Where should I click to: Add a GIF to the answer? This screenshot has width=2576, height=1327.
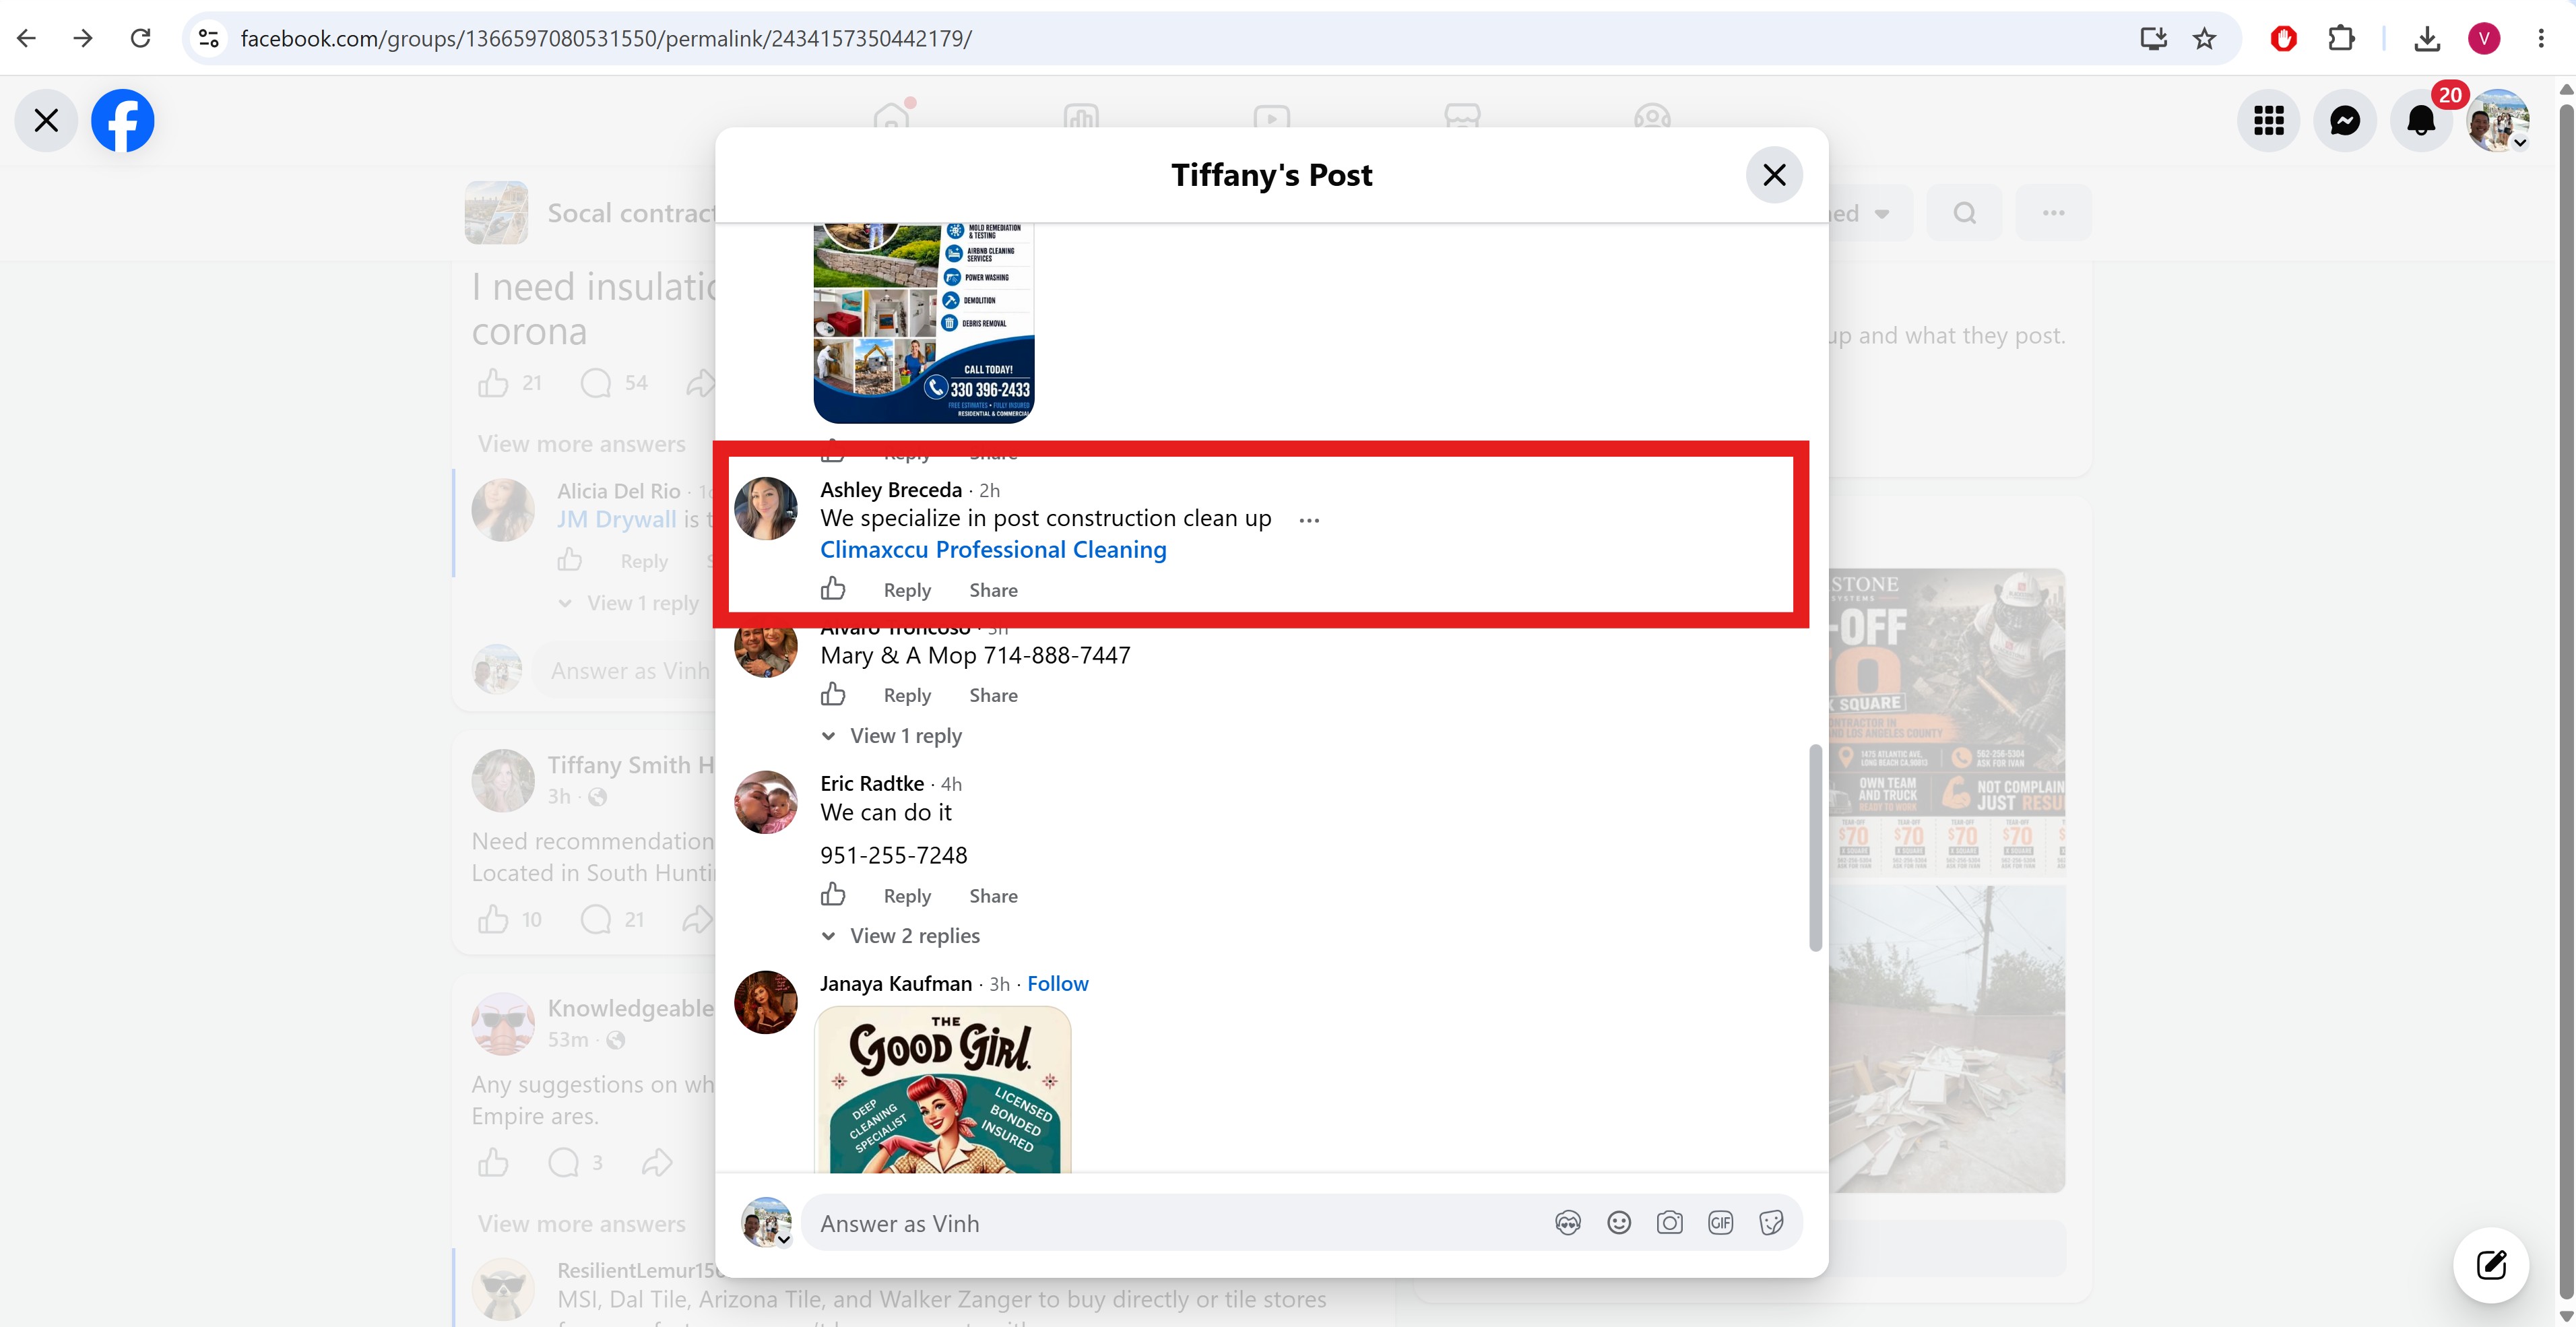(1720, 1223)
